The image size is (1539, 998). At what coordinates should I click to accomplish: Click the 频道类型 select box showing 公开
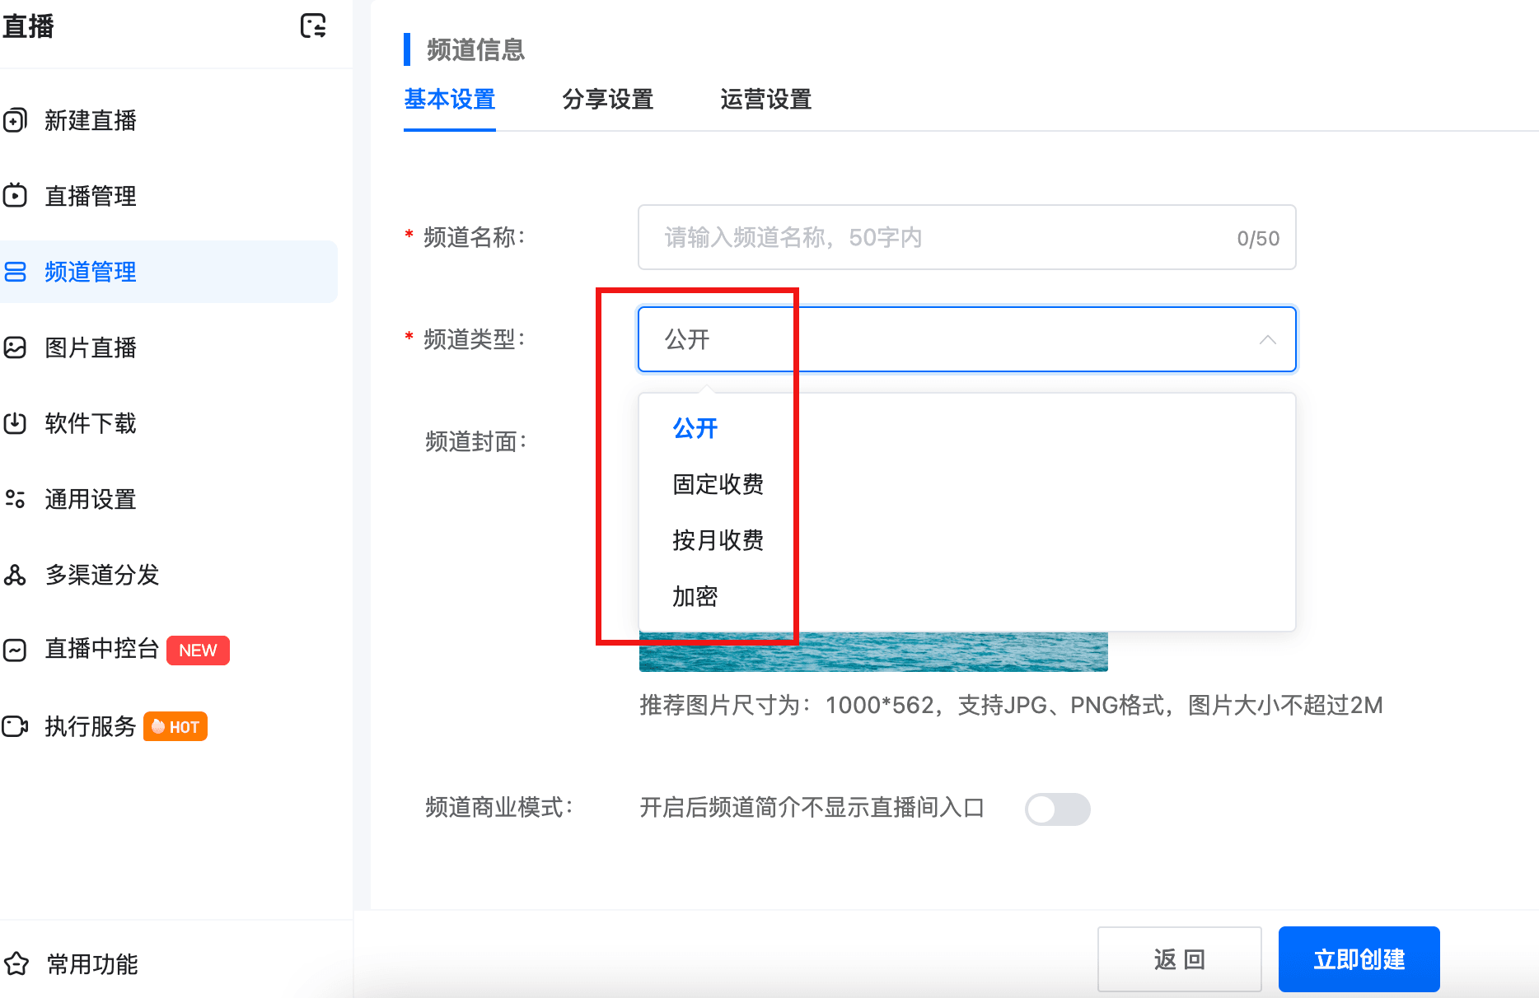tap(967, 339)
